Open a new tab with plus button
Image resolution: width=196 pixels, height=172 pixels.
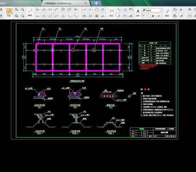click(96, 3)
